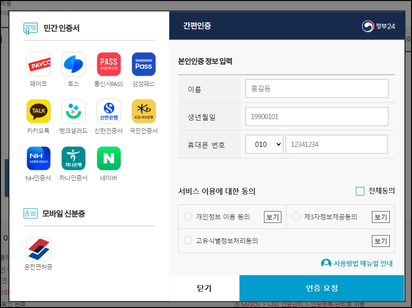The image size is (412, 308).
Task: Click the 하나인증서 label text
Action: pyautogui.click(x=74, y=178)
